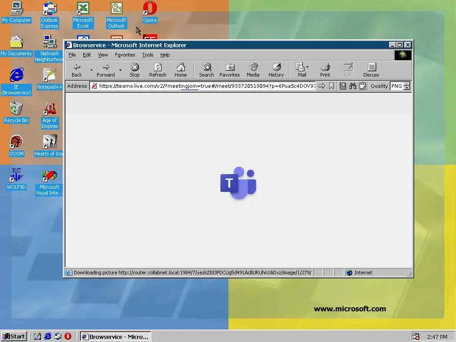This screenshot has width=456, height=342.
Task: Click the Go arrow beside address bar
Action: [322, 86]
